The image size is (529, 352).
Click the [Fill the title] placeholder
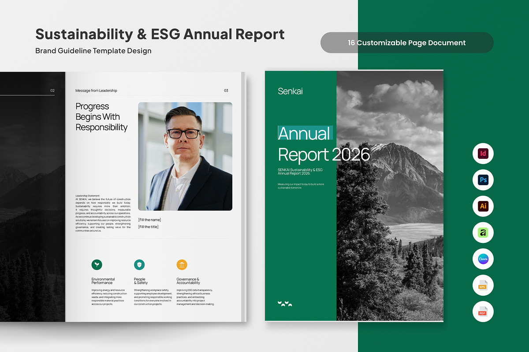(x=148, y=227)
